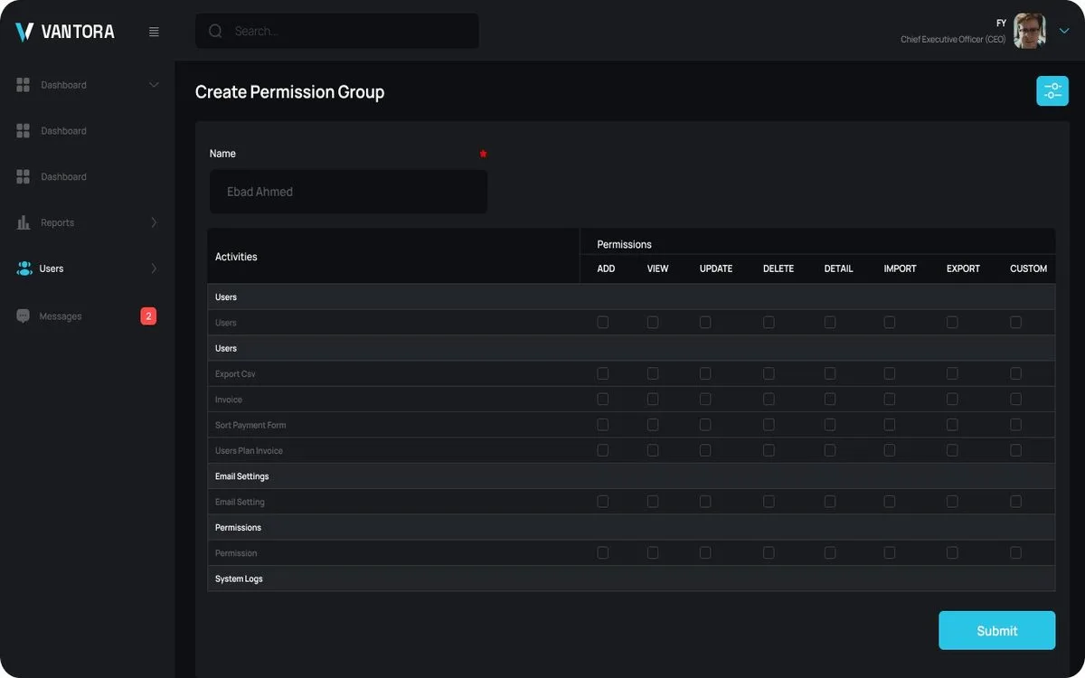Open the CEO profile avatar
Viewport: 1085px width, 678px height.
coord(1030,31)
